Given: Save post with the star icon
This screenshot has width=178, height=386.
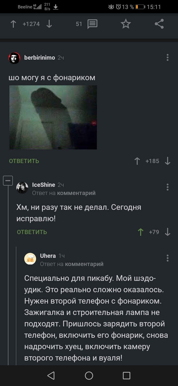Looking at the screenshot, I should click(x=126, y=24).
